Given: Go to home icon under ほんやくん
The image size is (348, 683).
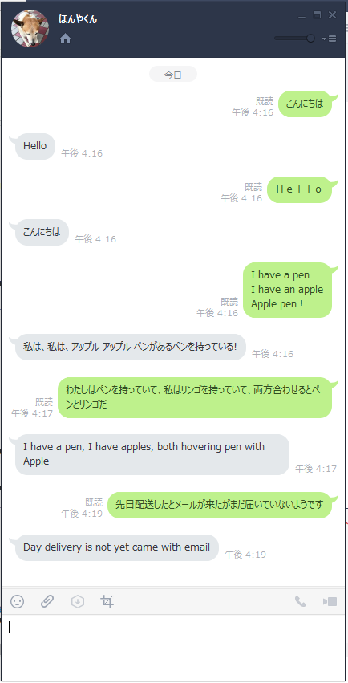Looking at the screenshot, I should [x=65, y=39].
